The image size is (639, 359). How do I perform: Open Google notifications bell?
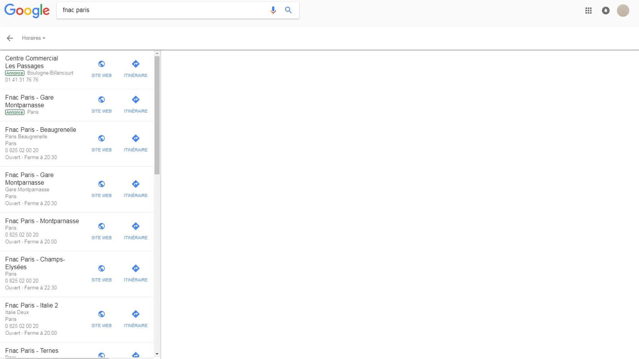pos(605,11)
